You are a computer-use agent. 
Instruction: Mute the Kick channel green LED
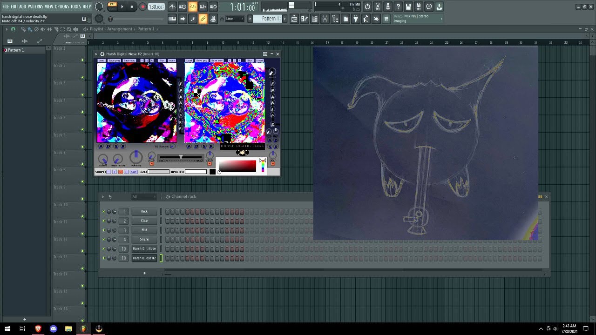pyautogui.click(x=103, y=211)
